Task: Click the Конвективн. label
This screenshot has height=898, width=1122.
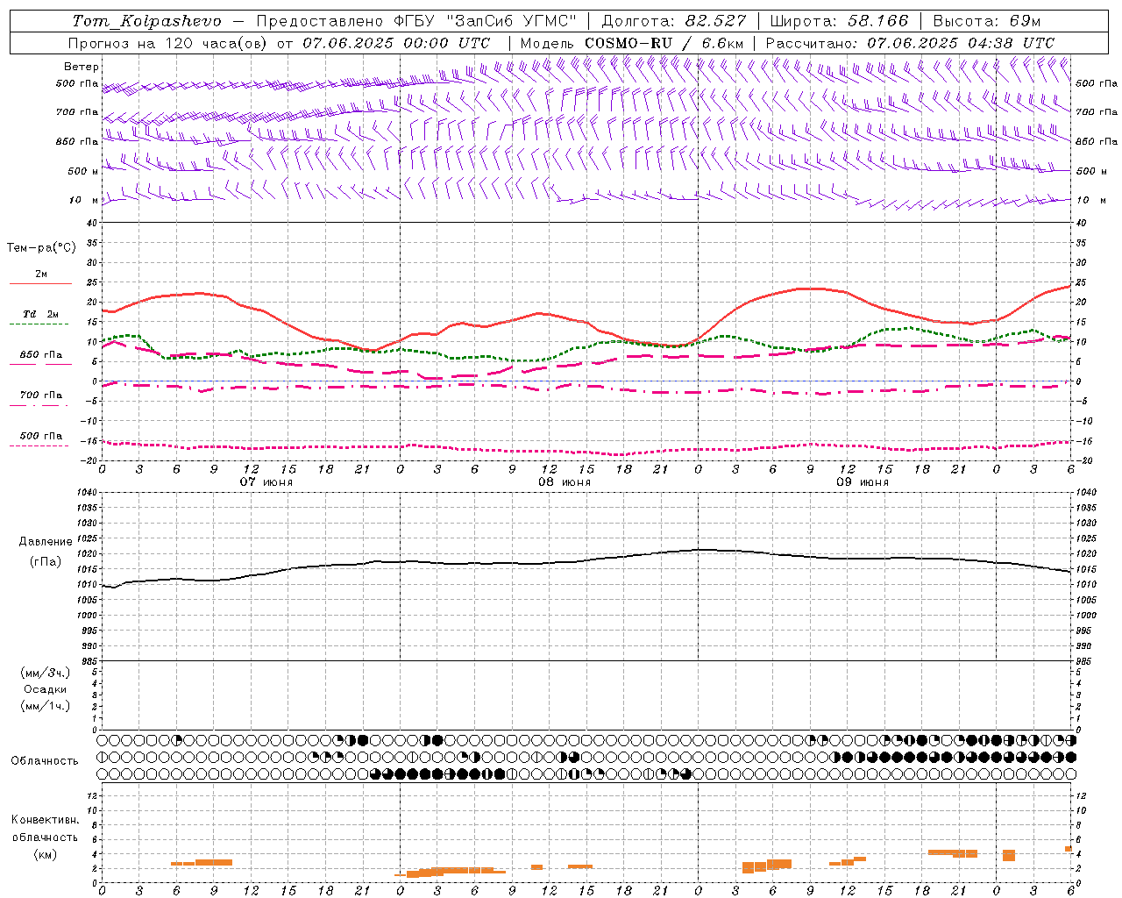Action: tap(46, 820)
